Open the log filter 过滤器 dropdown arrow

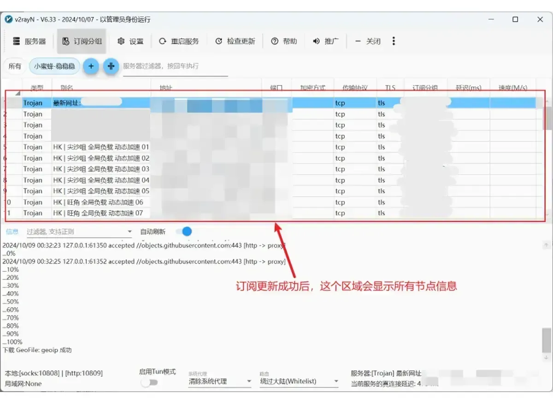[129, 232]
